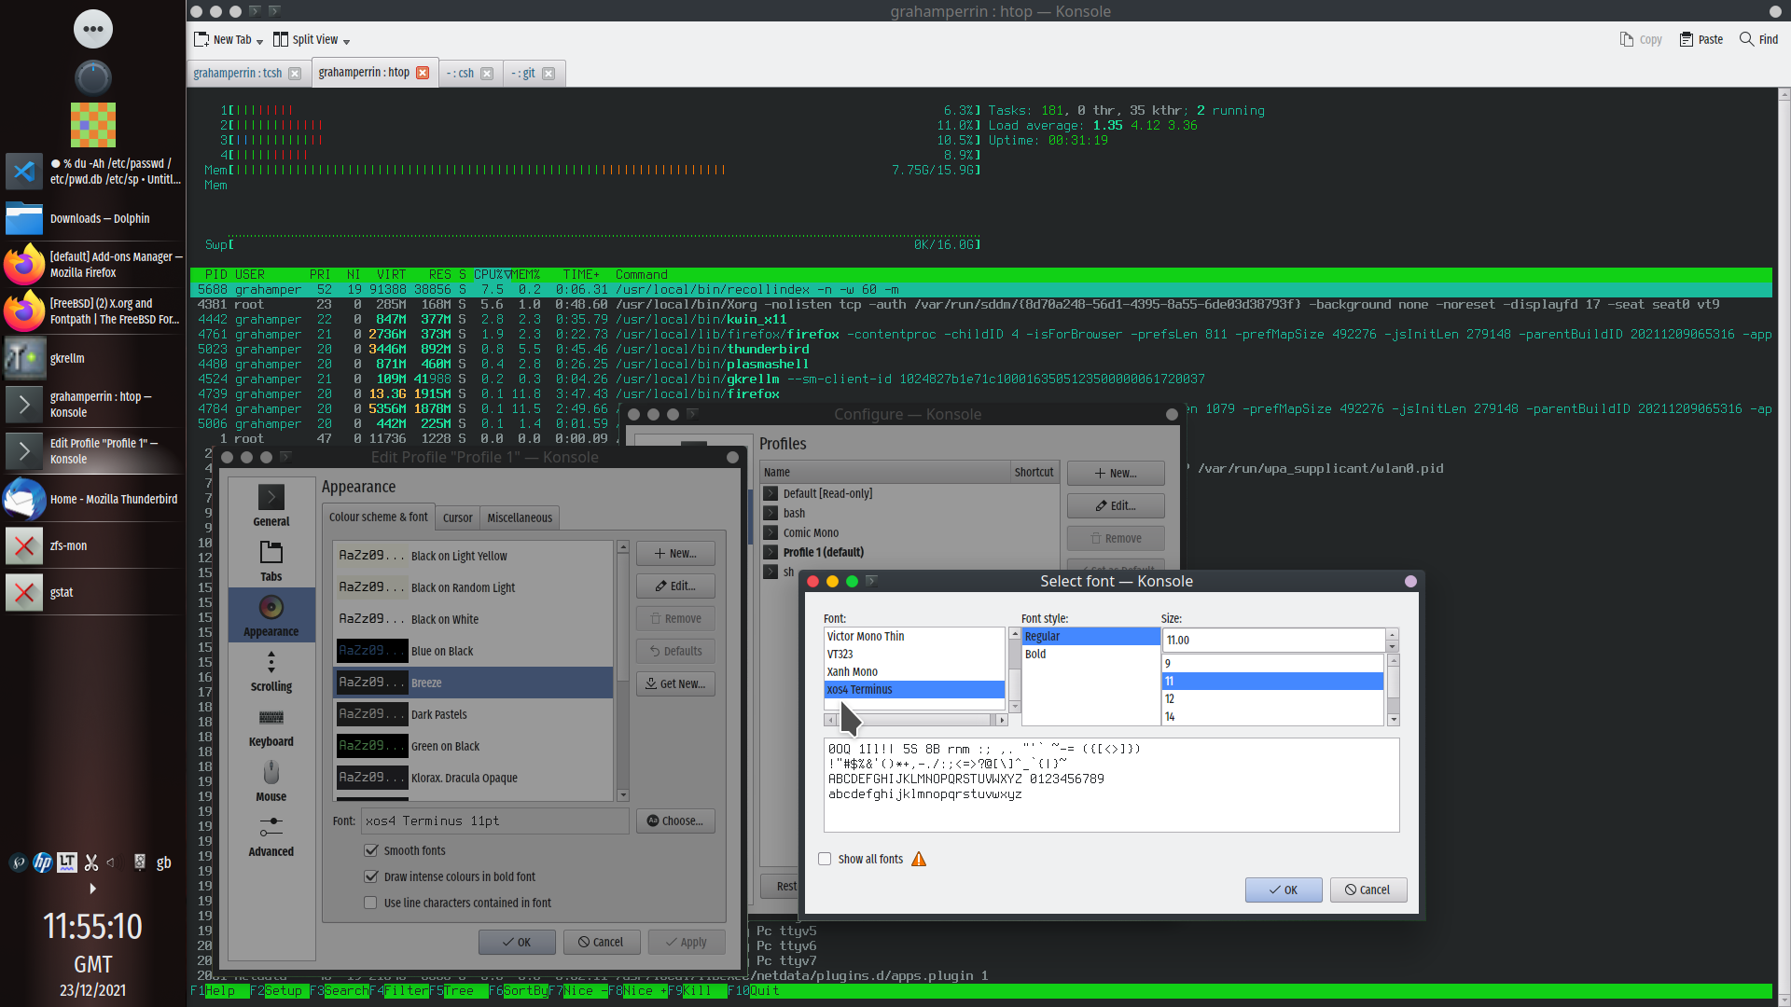This screenshot has width=1791, height=1007.
Task: Select the Mouse settings page icon
Action: point(271,773)
